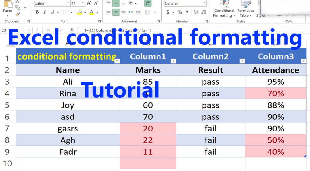Image resolution: width=310 pixels, height=171 pixels.
Task: Click the Borders icon
Action: pyautogui.click(x=66, y=12)
